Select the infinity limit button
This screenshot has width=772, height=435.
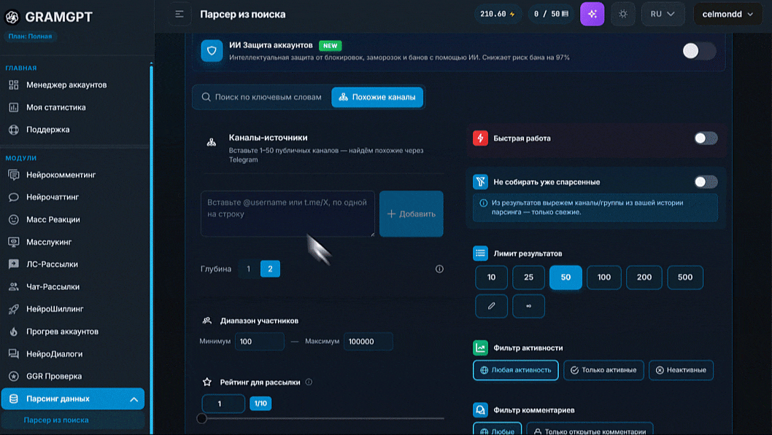coord(528,306)
